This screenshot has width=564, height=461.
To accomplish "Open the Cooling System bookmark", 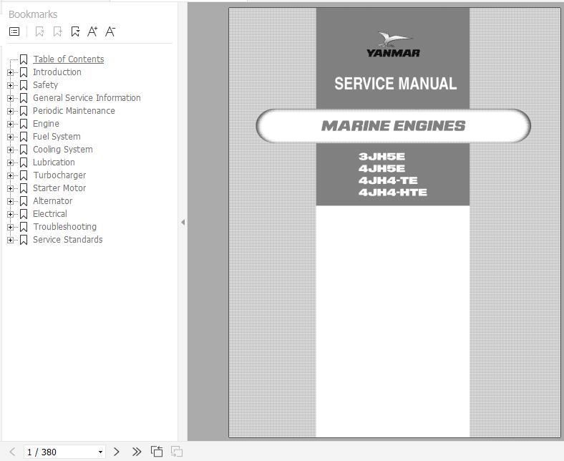I will [62, 150].
